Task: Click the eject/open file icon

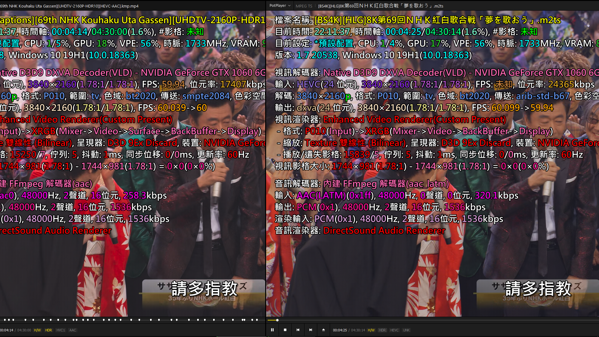Action: 324,330
